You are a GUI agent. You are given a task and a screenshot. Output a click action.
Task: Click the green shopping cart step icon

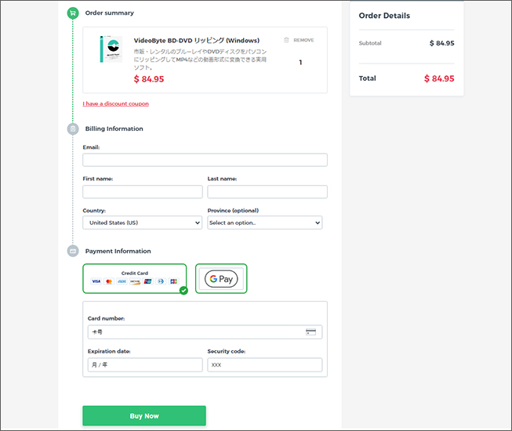73,13
